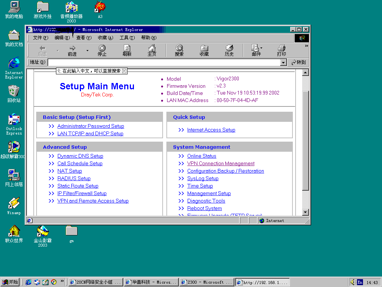Screen dimensions: 382x287
Task: Click the En language indicator in tray
Action: [360, 283]
